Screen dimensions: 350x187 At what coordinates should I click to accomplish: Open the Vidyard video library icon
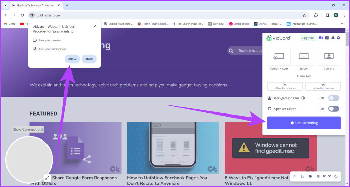pyautogui.click(x=327, y=38)
